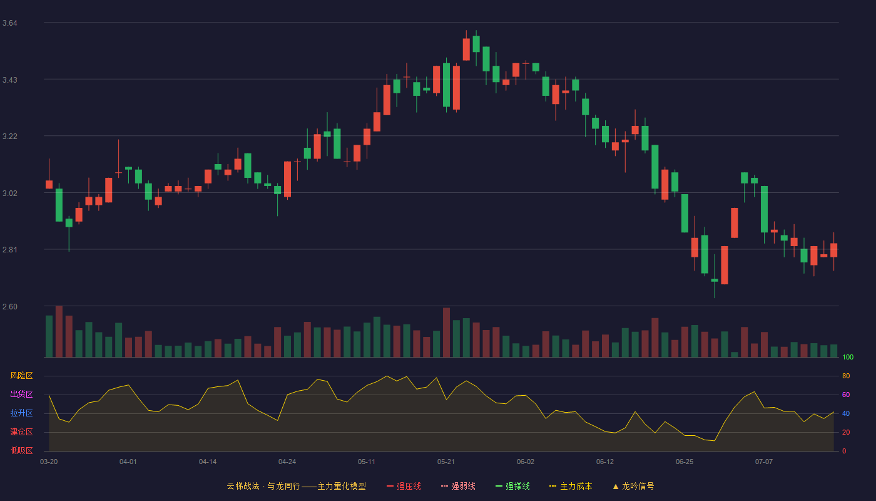Click the pink dotted icon beside 强弱线
This screenshot has height=501, width=876.
coord(445,486)
